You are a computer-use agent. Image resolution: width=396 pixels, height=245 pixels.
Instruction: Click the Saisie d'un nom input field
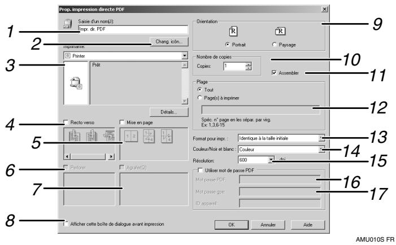133,29
